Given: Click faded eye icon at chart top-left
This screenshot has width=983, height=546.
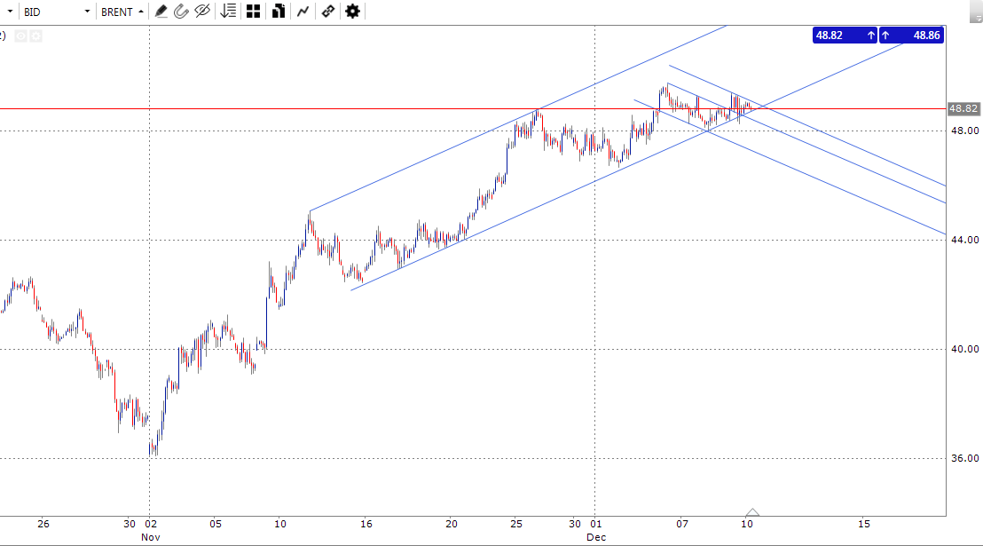Looking at the screenshot, I should pyautogui.click(x=20, y=36).
